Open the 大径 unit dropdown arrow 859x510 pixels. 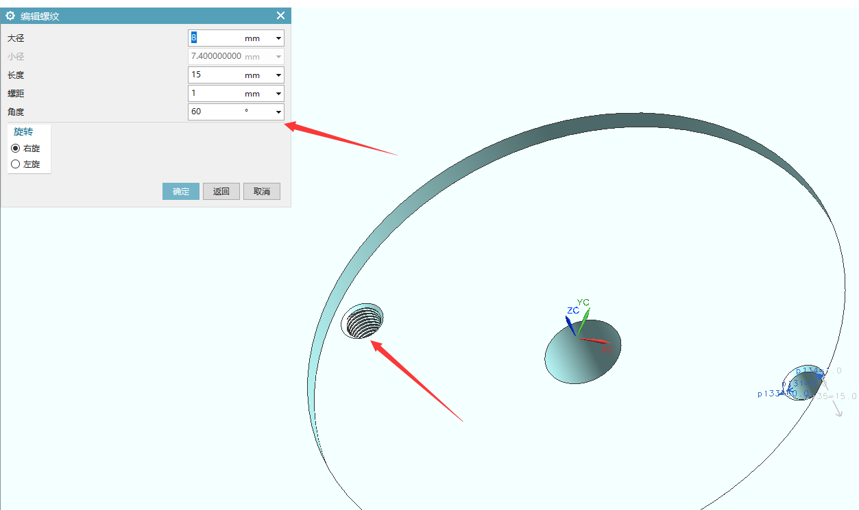click(278, 38)
